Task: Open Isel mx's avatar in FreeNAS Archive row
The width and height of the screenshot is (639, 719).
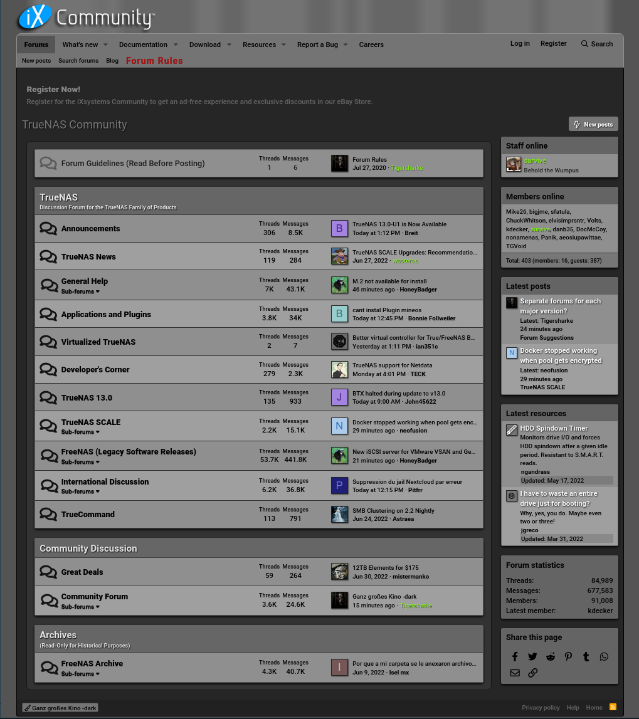Action: point(339,667)
